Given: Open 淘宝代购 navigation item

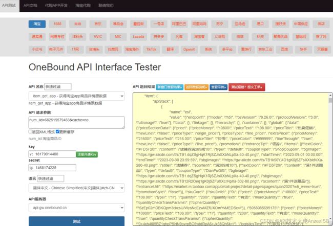Looking at the screenshot, I should click(83, 6).
